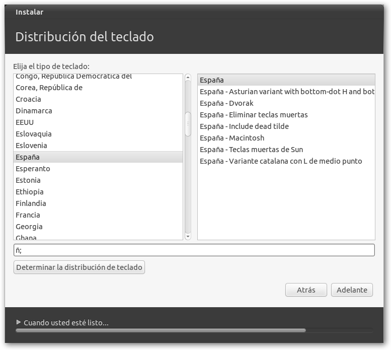The image size is (391, 350).
Task: Choose España - Eliminar teclas muertas
Action: tap(254, 115)
